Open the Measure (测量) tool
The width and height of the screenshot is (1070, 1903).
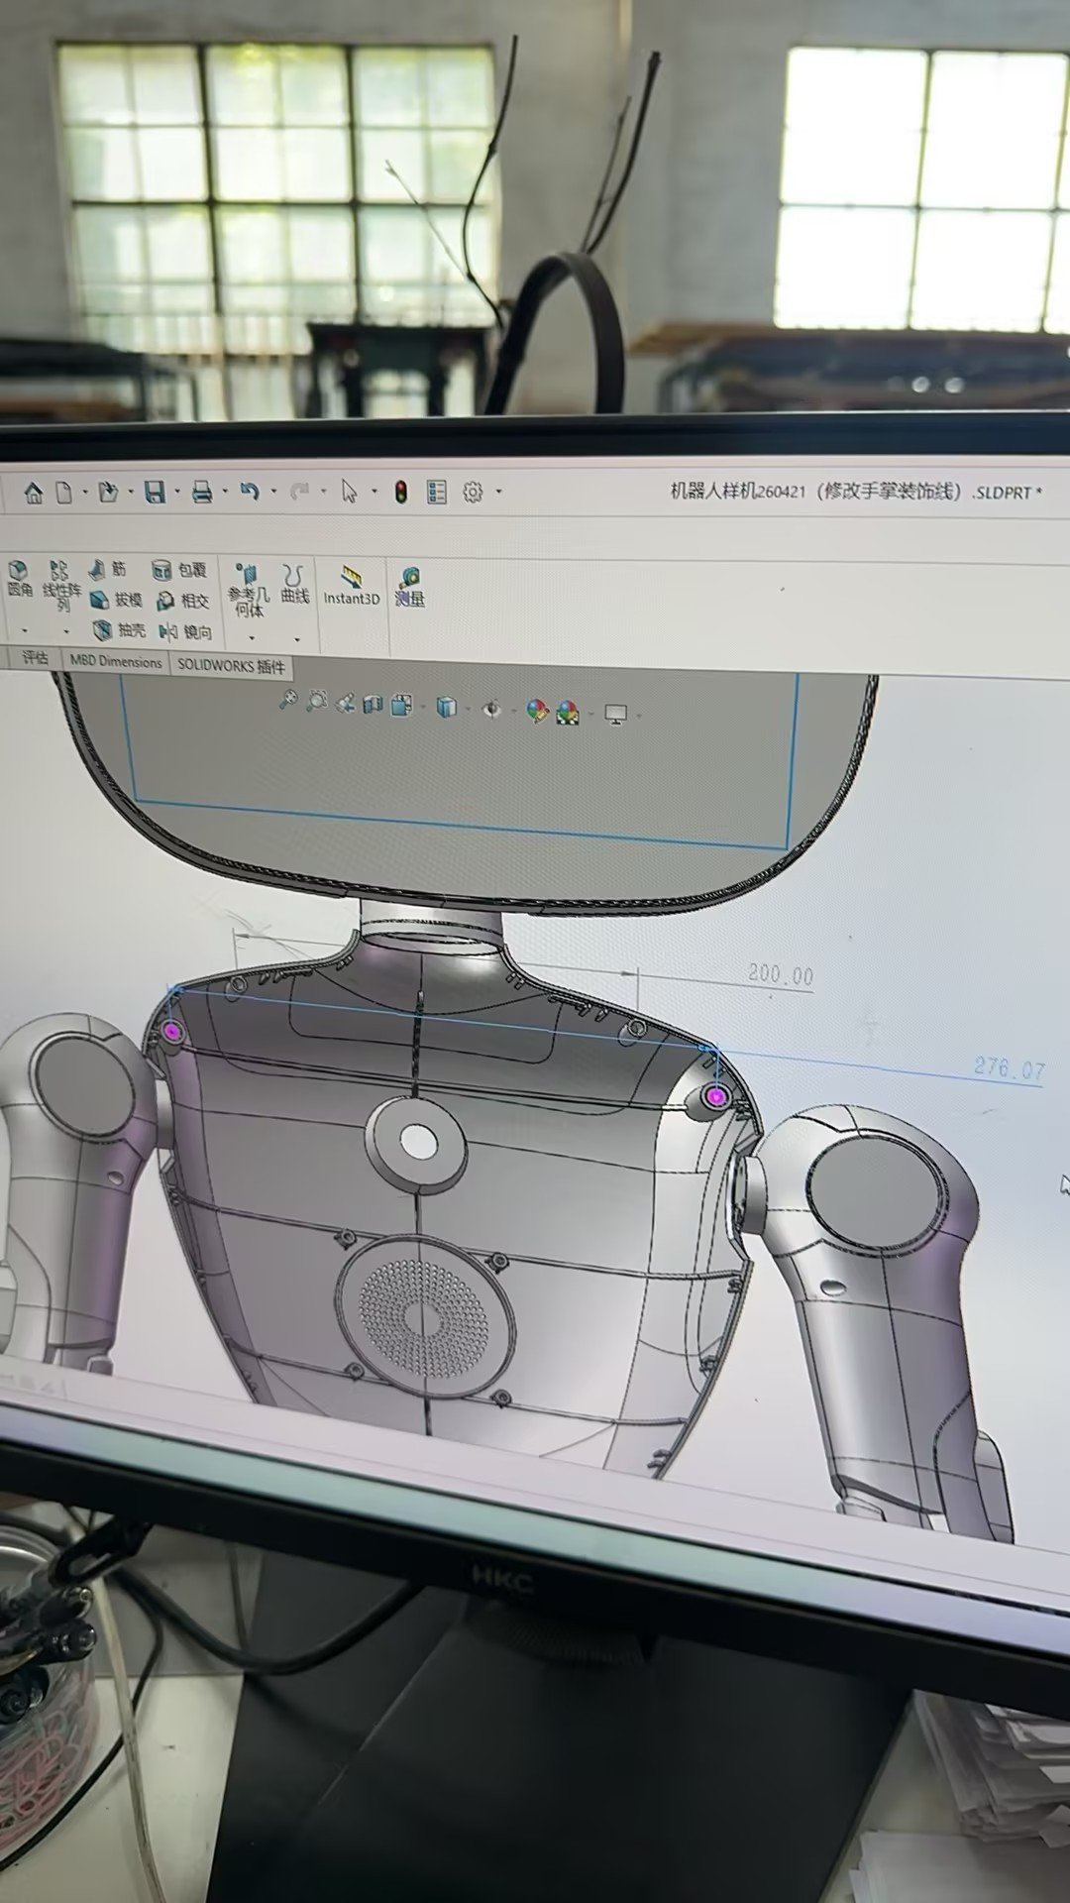pyautogui.click(x=409, y=587)
